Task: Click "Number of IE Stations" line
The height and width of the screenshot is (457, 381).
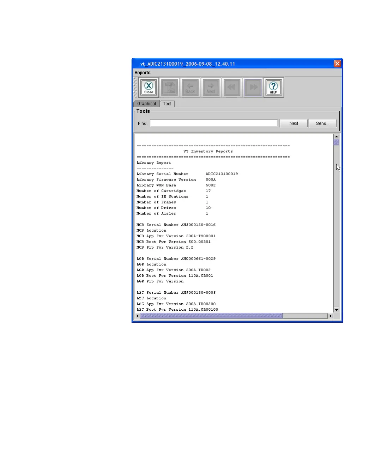Action: coord(173,196)
